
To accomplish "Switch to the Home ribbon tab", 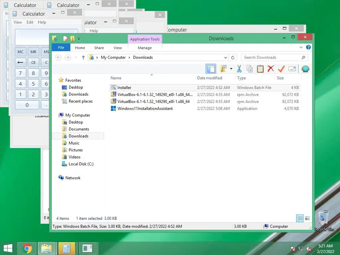I will pos(80,48).
